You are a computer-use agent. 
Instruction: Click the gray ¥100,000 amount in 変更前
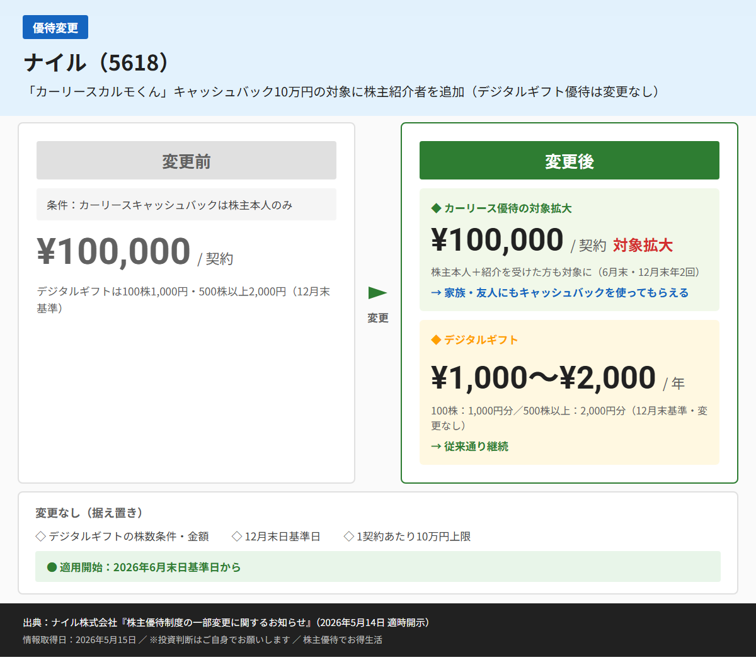(x=114, y=251)
